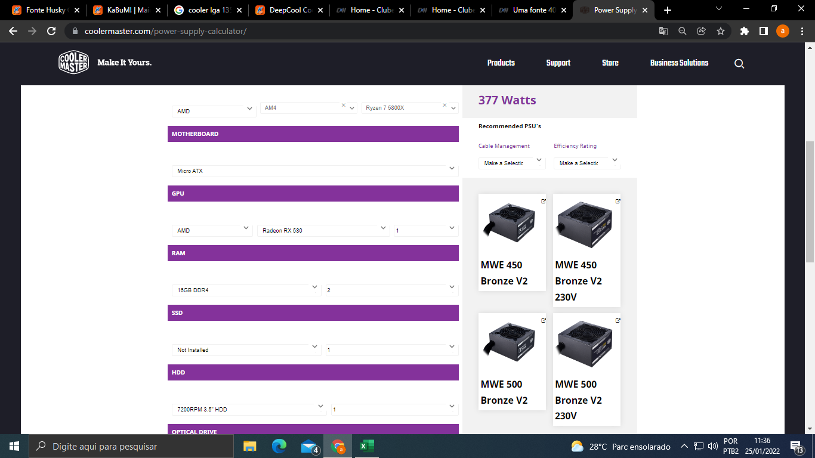Open Chrome profile avatar
Screen dimensions: 815x458
coord(782,31)
